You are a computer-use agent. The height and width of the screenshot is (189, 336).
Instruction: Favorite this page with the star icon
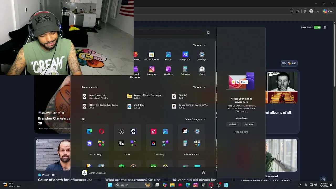(x=291, y=11)
